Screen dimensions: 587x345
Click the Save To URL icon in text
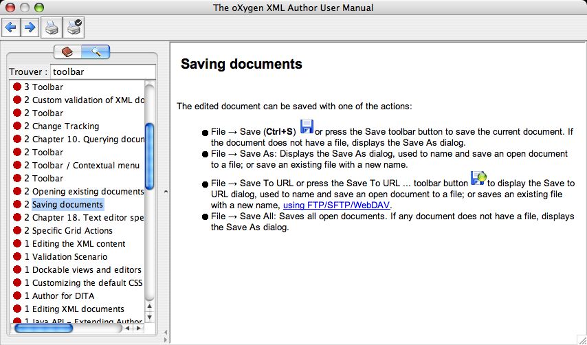(478, 178)
